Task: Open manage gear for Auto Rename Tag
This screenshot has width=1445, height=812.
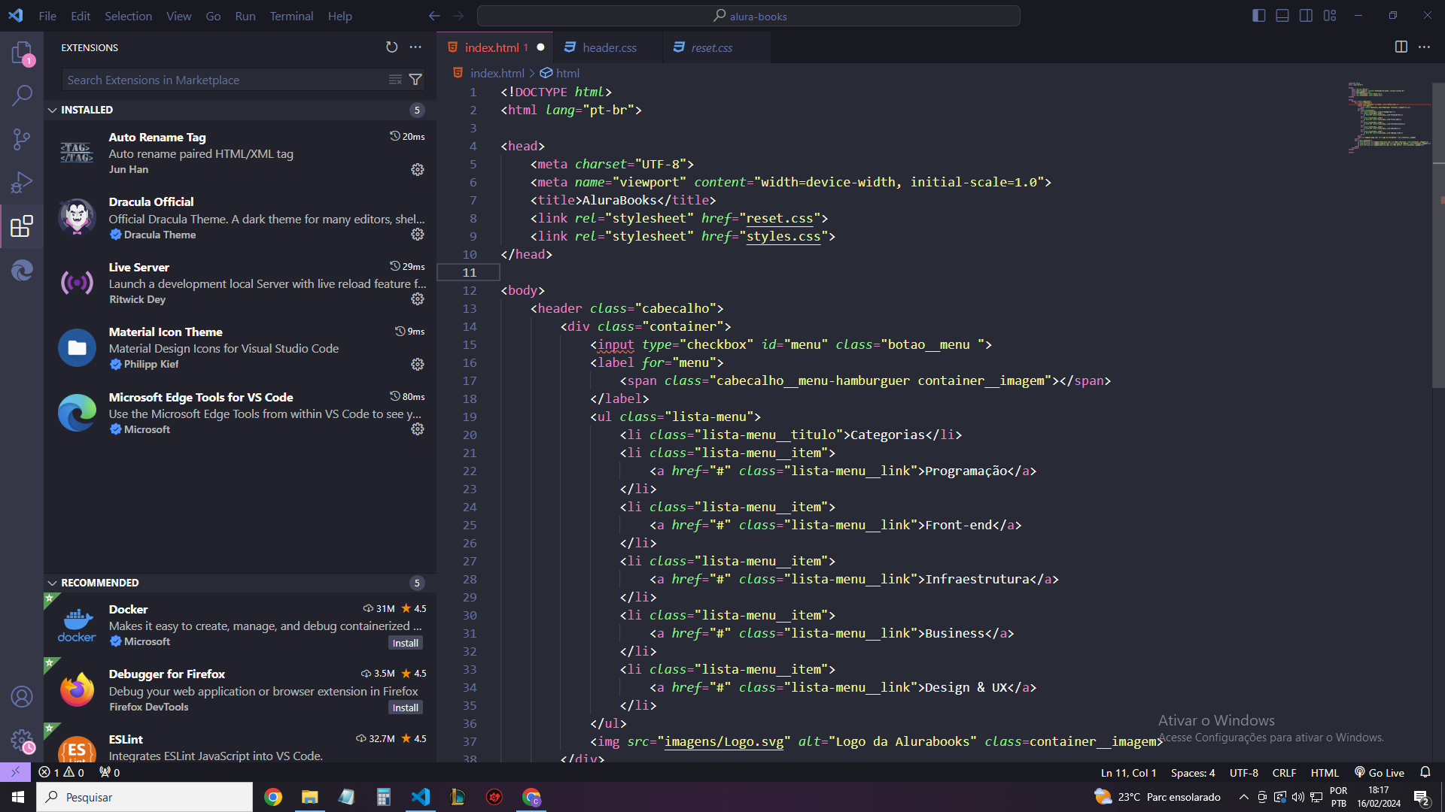Action: pos(418,170)
